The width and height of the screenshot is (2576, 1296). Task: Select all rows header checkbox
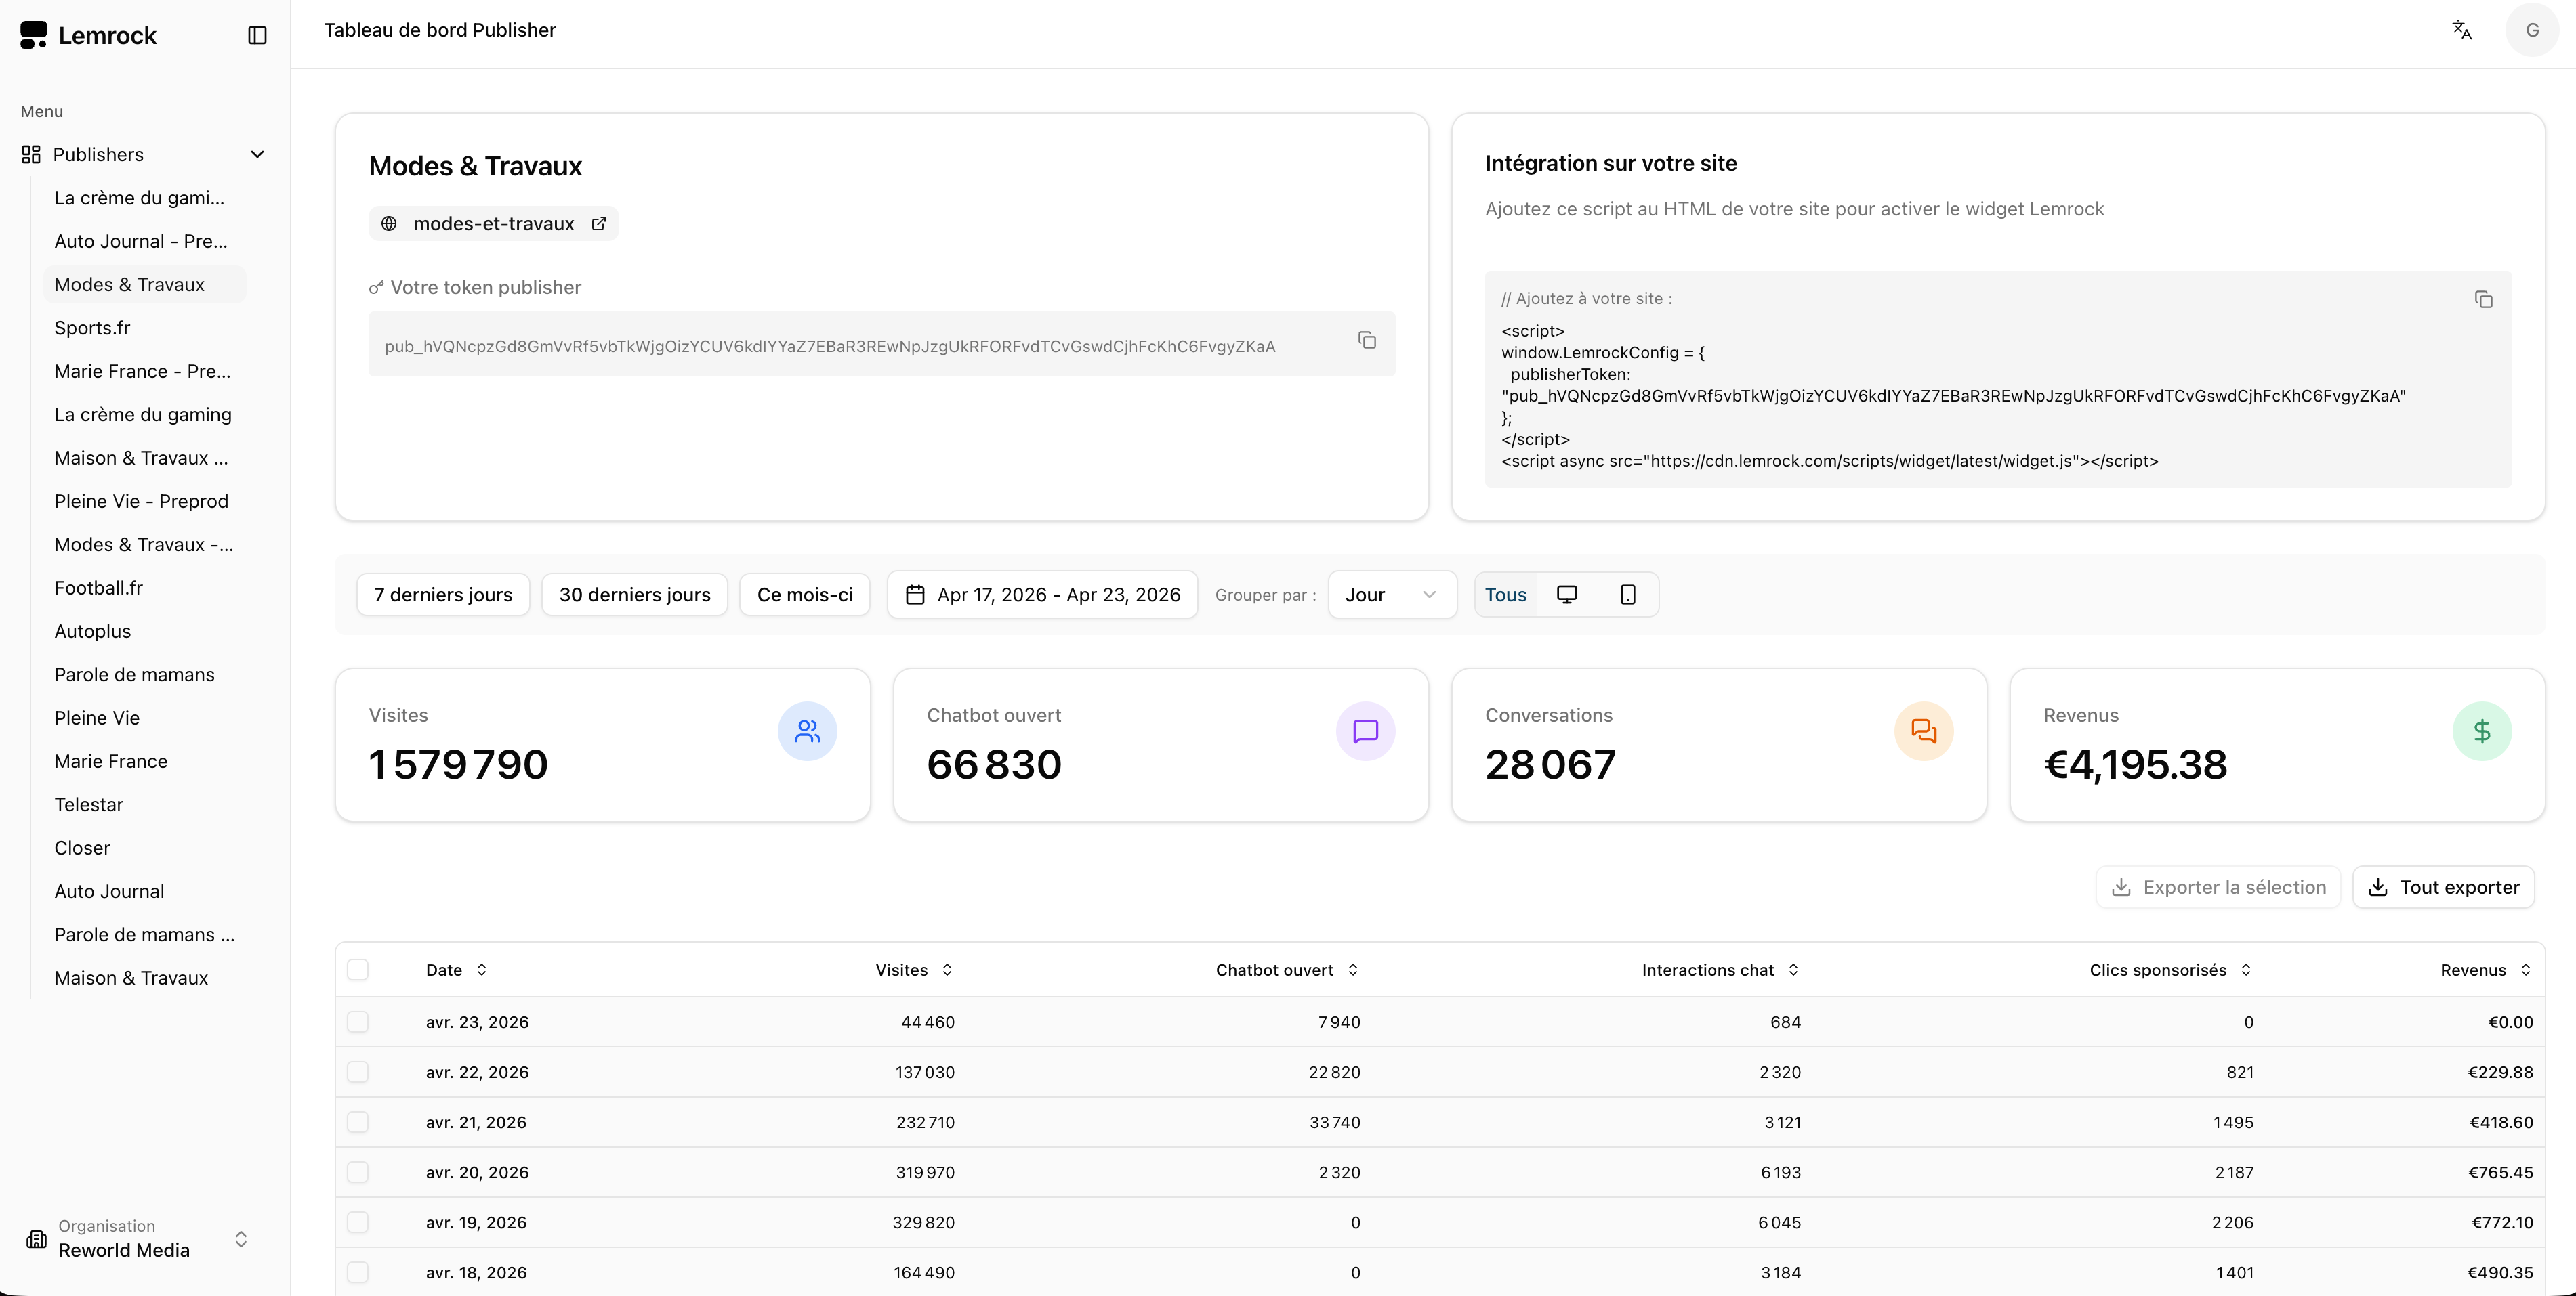(x=358, y=969)
